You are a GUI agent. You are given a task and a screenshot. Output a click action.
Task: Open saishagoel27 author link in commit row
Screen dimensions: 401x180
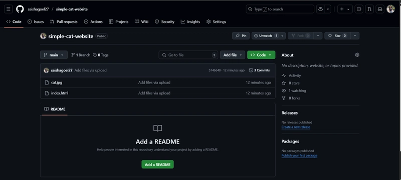pyautogui.click(x=62, y=70)
